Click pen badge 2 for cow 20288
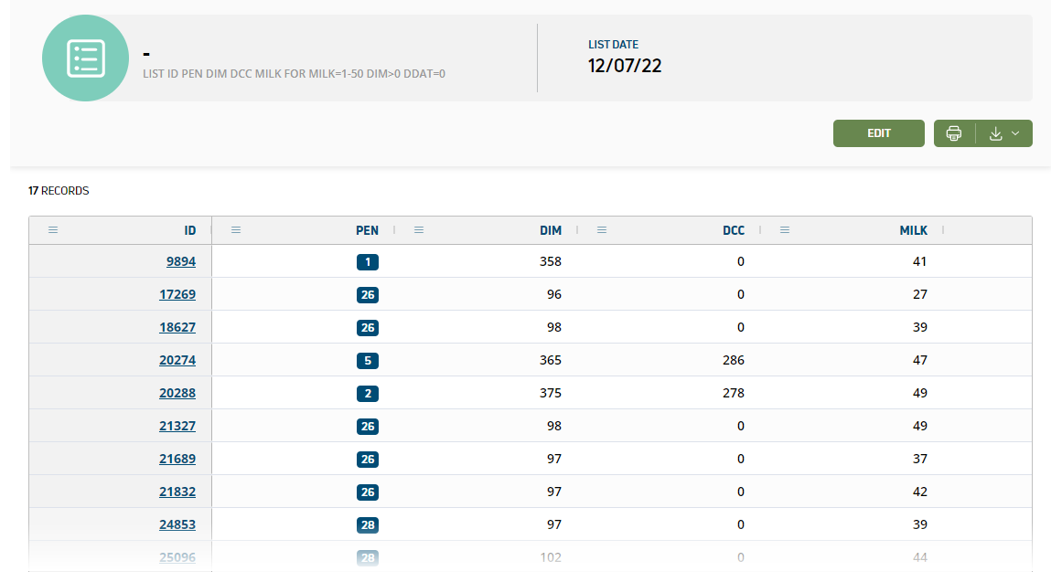Screen dimensions: 1051x582 click(x=367, y=394)
